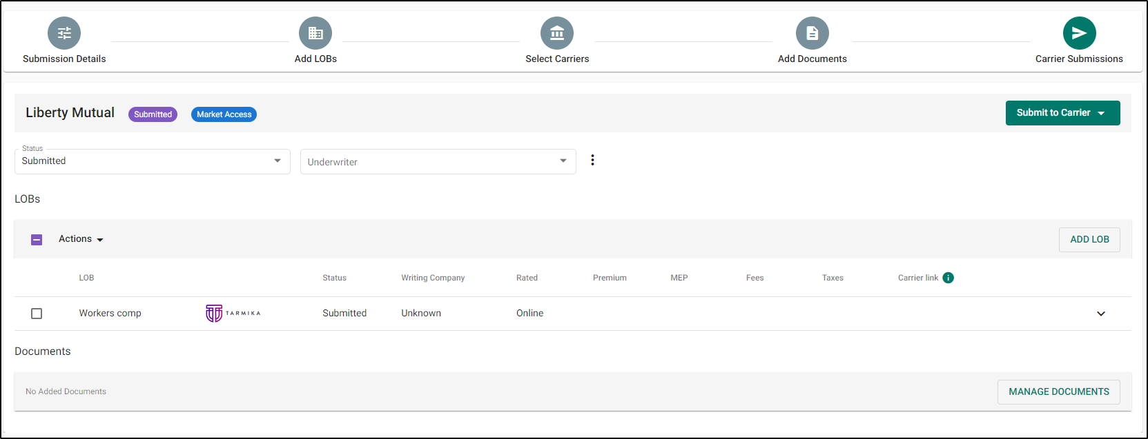The height and width of the screenshot is (439, 1148).
Task: Click the LOB column header
Action: (x=86, y=278)
